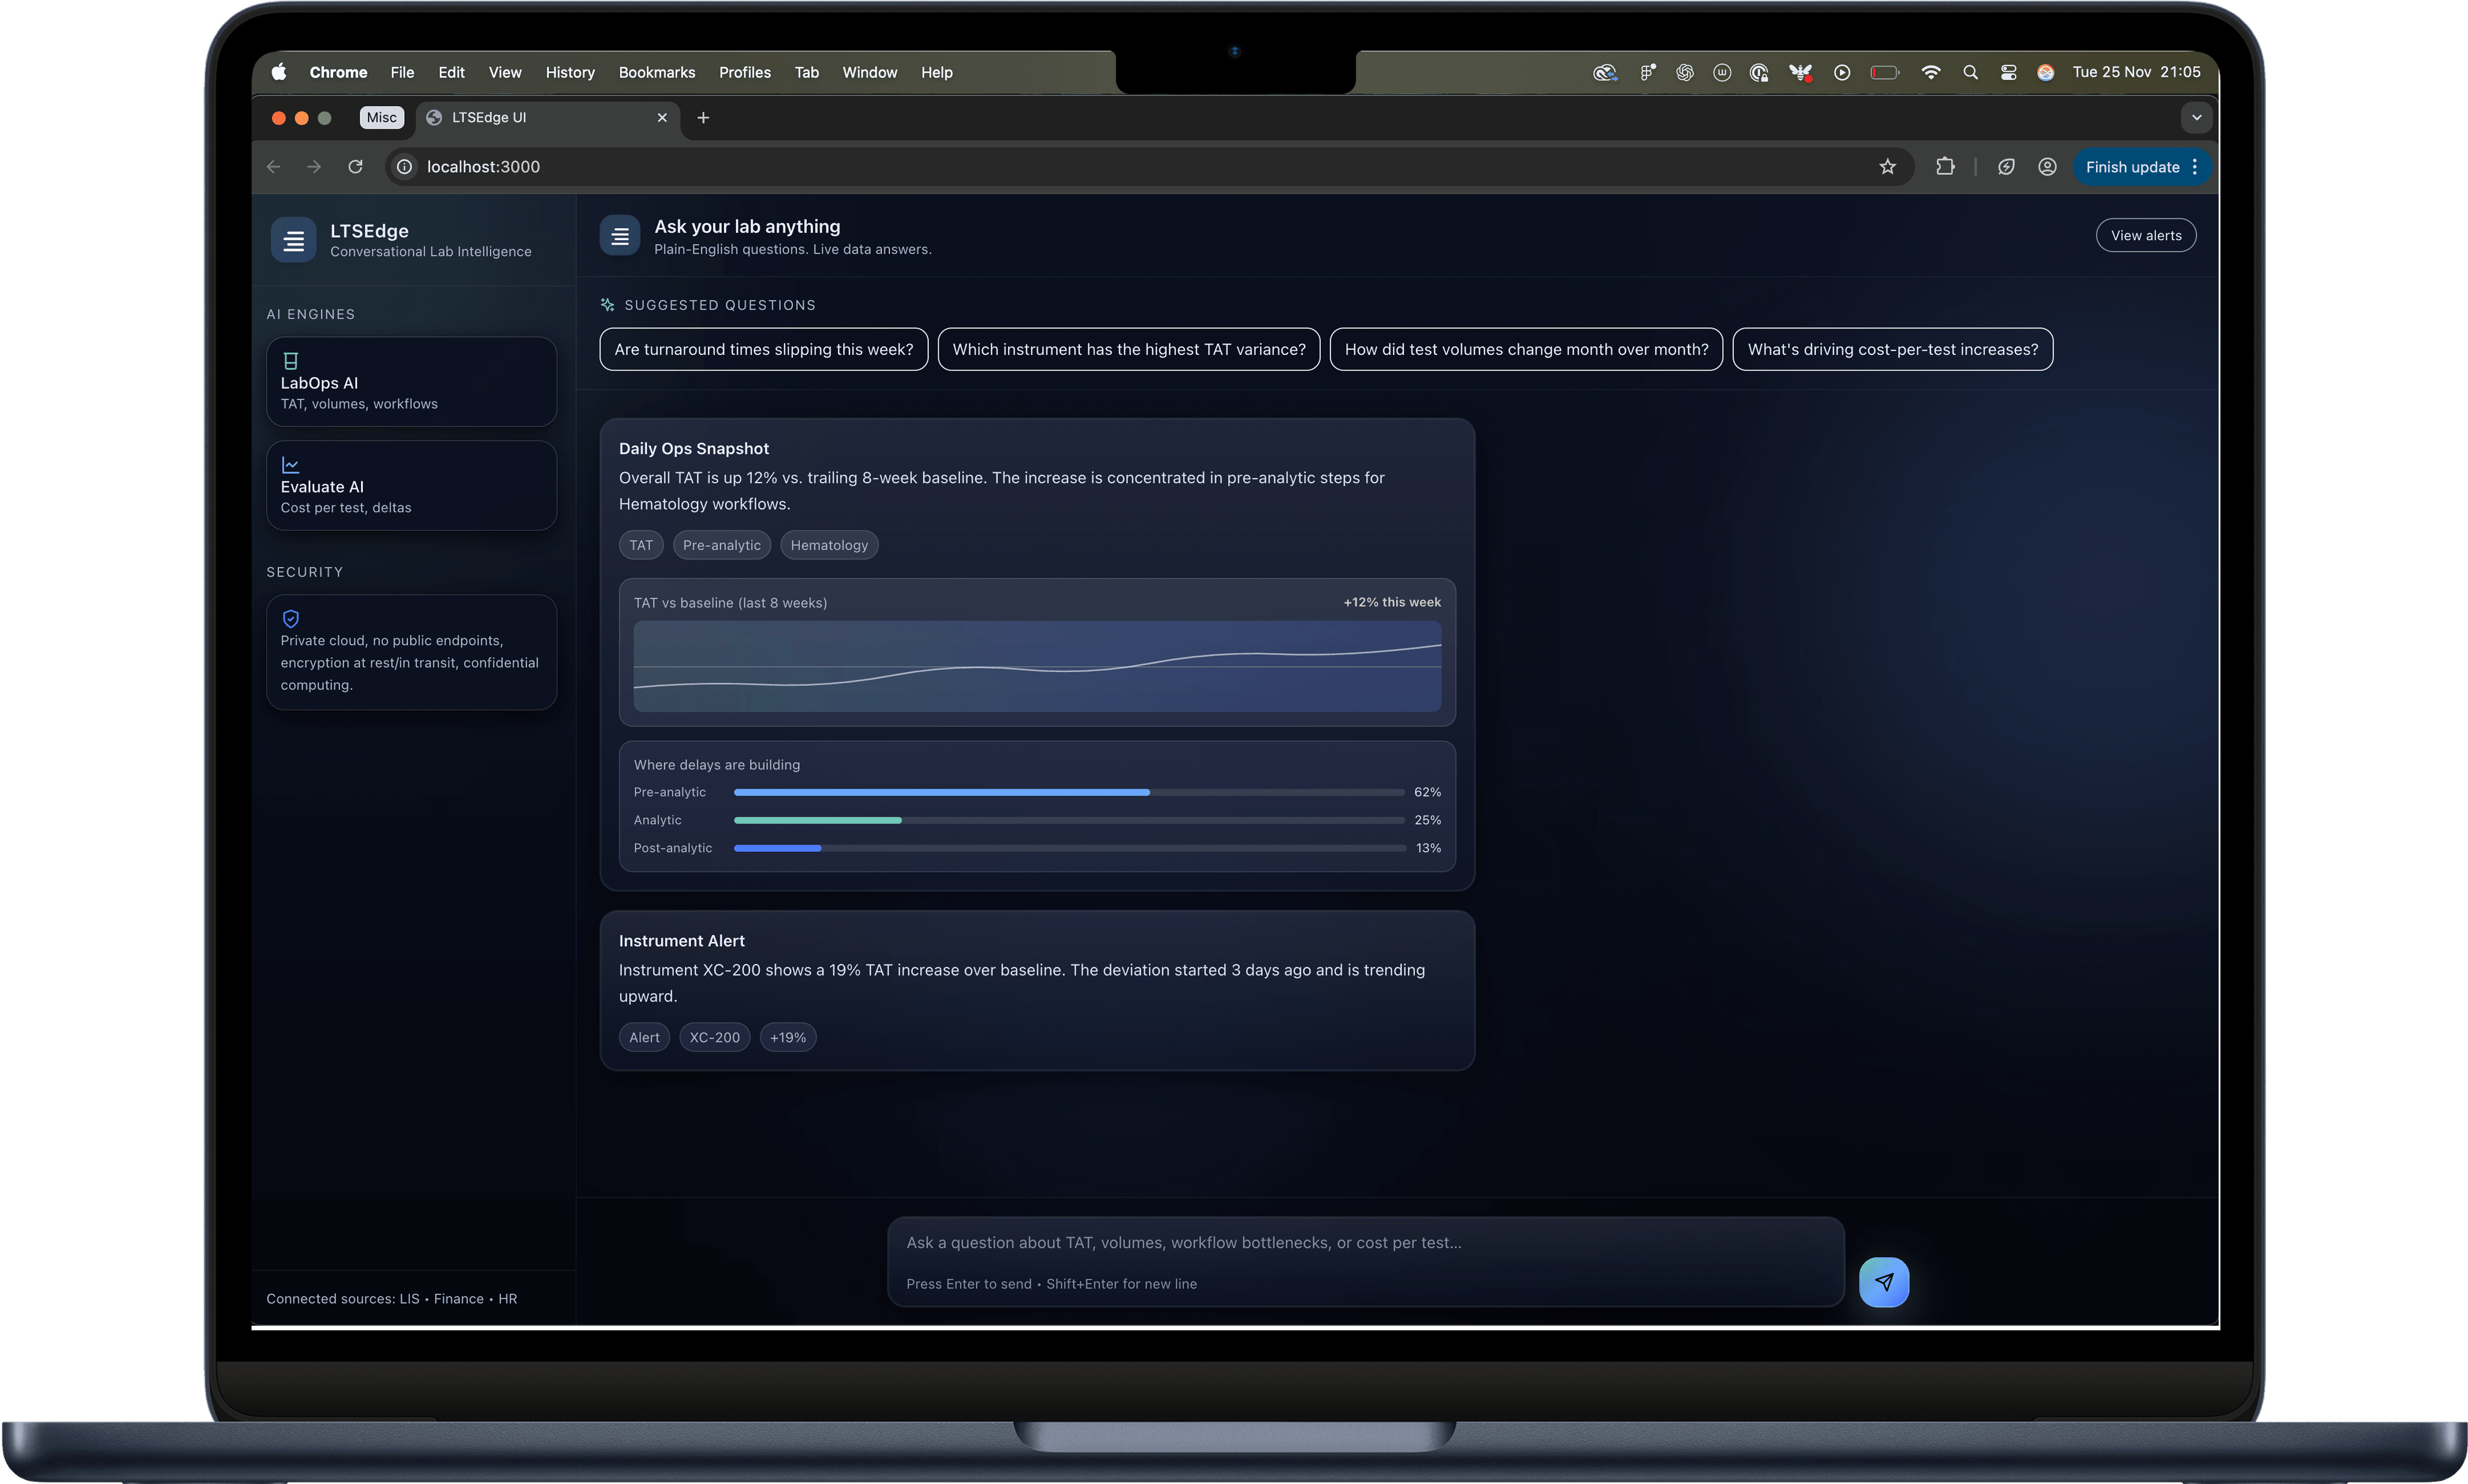2468x1484 pixels.
Task: Click the LTSEdge logo icon in sidebar
Action: [293, 240]
